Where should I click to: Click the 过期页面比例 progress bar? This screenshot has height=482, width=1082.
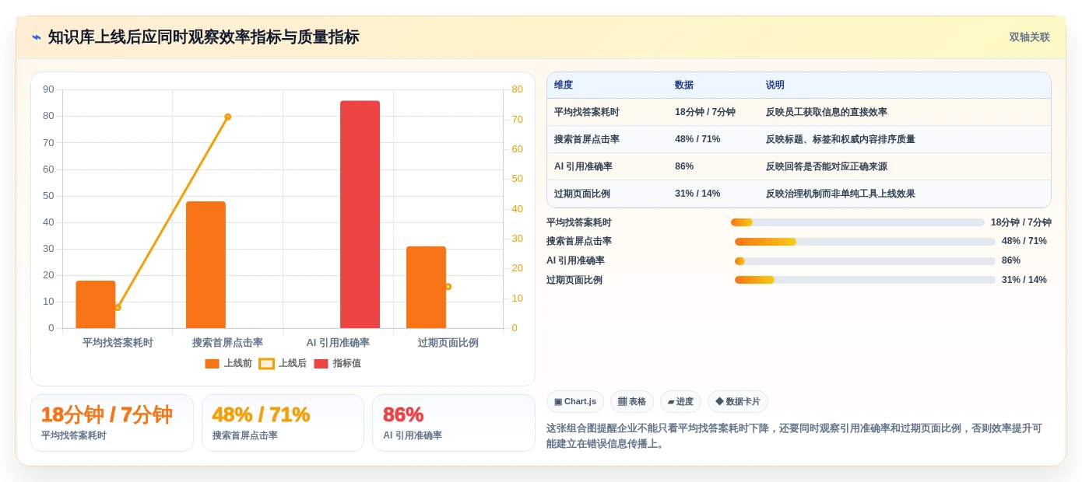(865, 280)
